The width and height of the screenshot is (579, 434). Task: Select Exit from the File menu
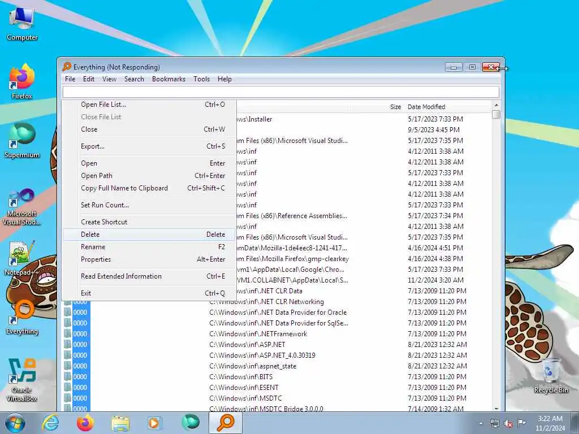pos(149,293)
